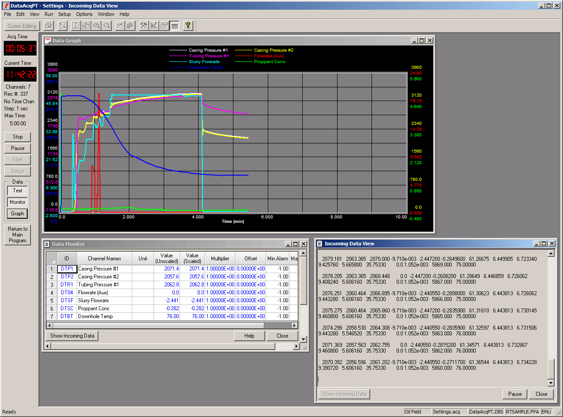Click Return to Main Program button
The width and height of the screenshot is (563, 417).
[18, 235]
